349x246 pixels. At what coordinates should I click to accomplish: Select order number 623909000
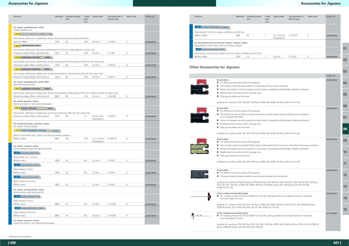(332, 36)
